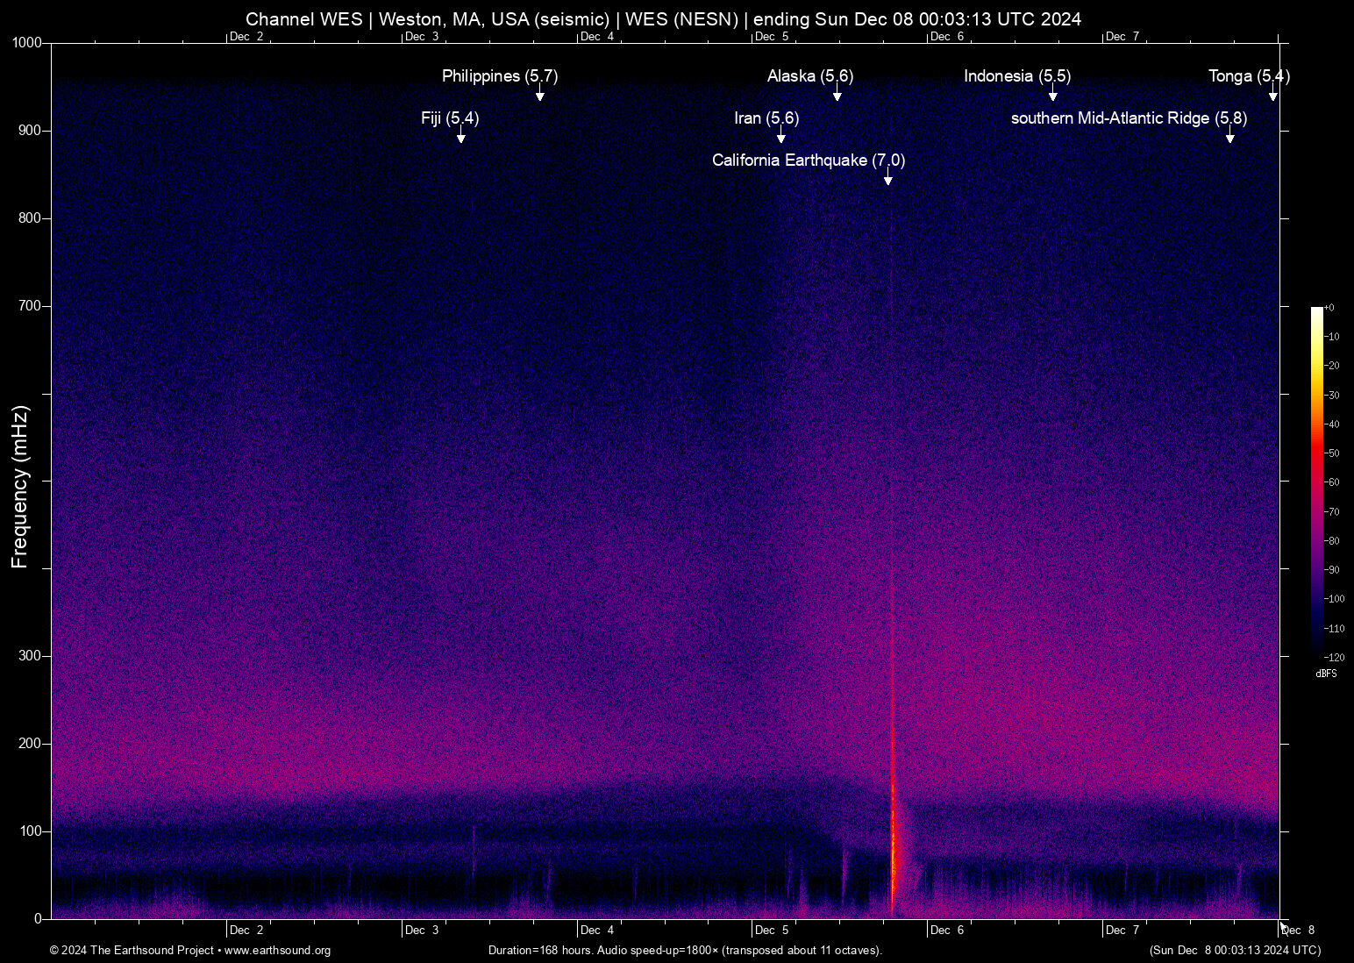Screen dimensions: 1354x963
Task: Click the "Channel WES | Weston, MA" title
Action: tap(663, 19)
